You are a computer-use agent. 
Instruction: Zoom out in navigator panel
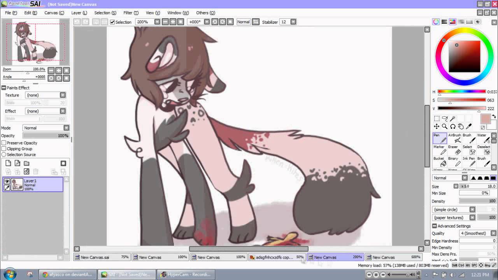pyautogui.click(x=51, y=70)
